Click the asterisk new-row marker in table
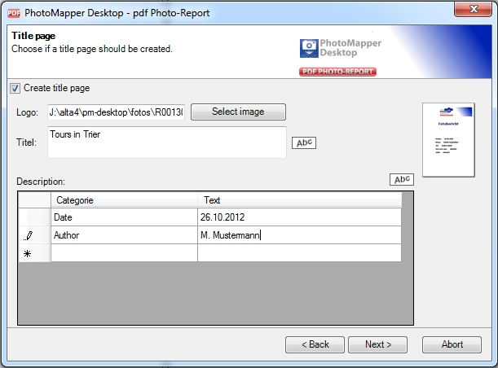The height and width of the screenshot is (368, 498). coord(29,254)
